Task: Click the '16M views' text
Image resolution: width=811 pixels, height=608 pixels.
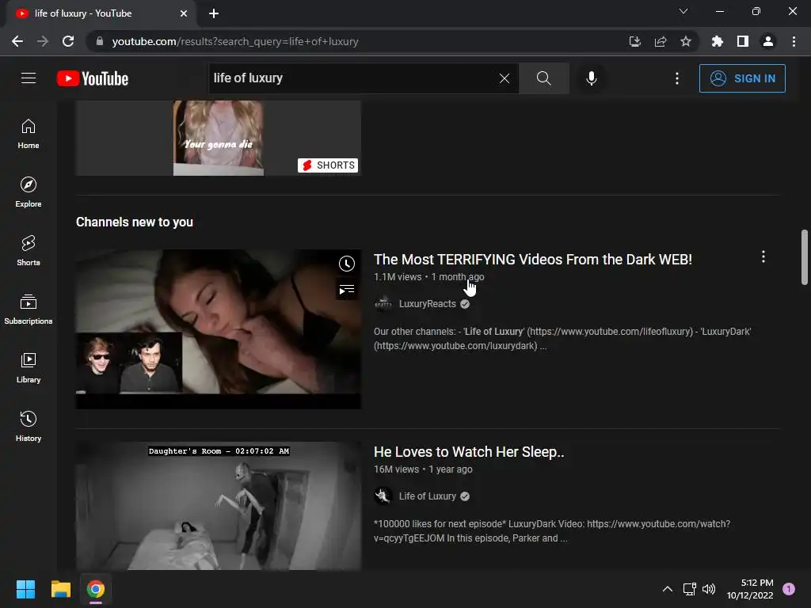Action: coord(396,469)
